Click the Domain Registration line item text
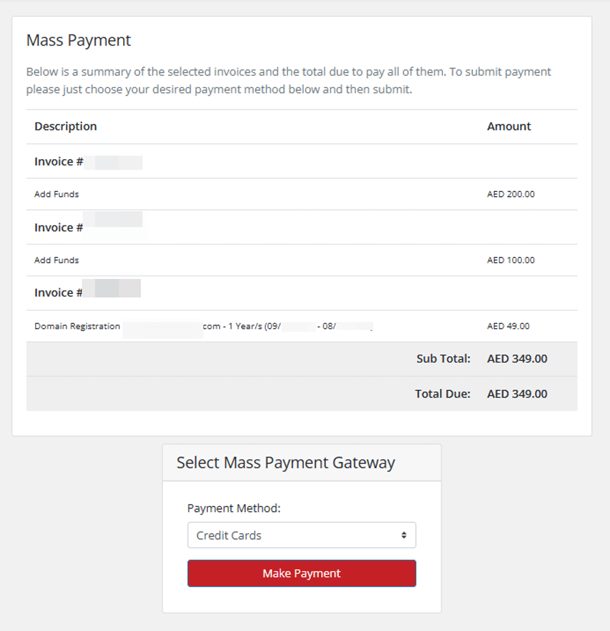 click(78, 326)
